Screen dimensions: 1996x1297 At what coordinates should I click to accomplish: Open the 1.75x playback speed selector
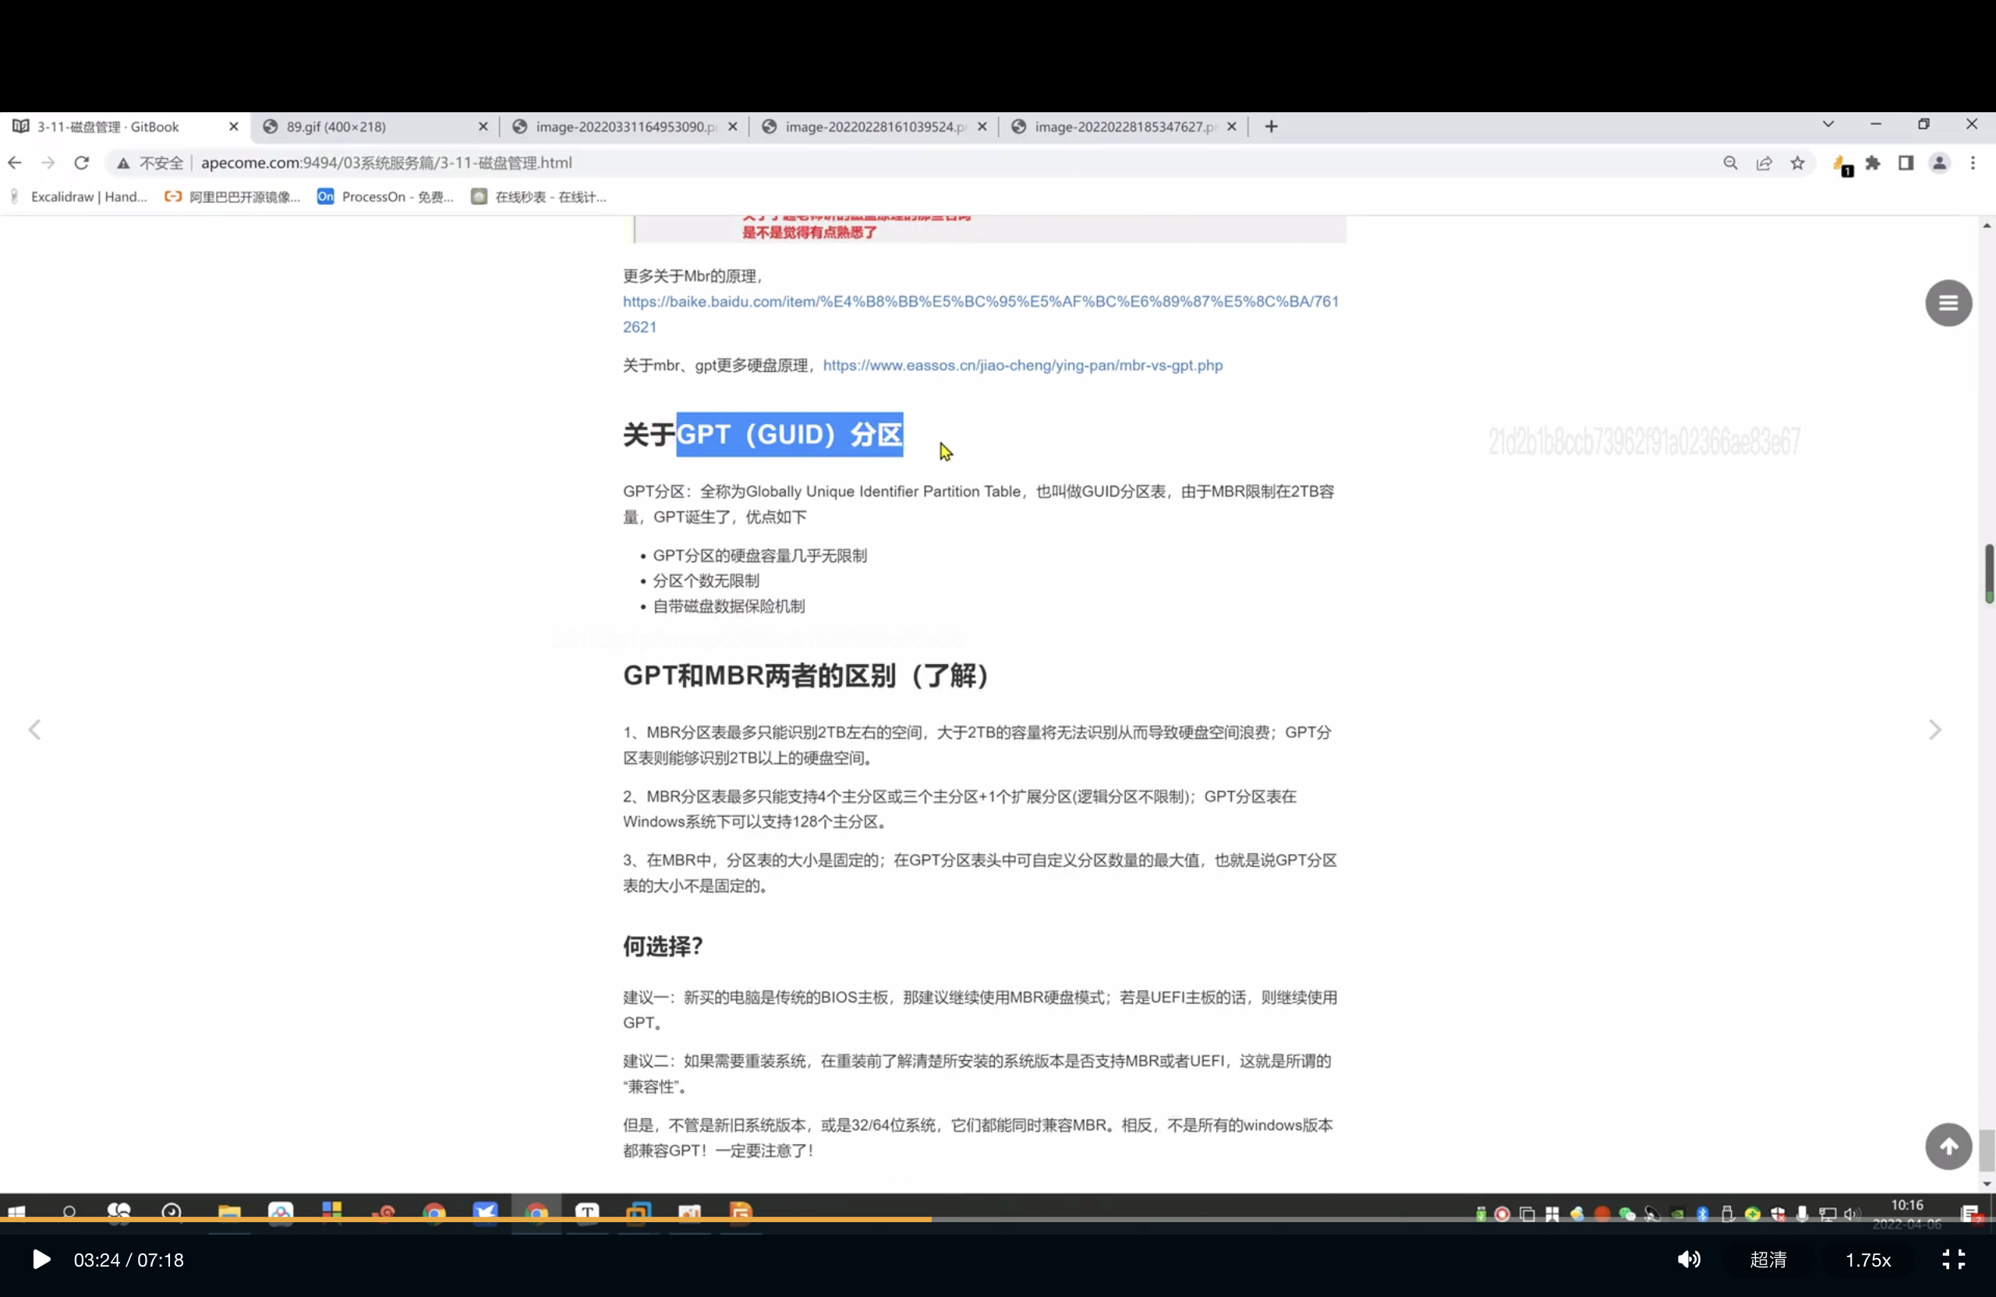1867,1260
